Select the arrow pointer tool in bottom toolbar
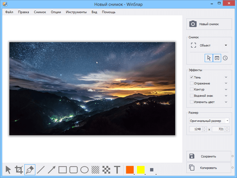The height and width of the screenshot is (178, 237). pos(8,170)
